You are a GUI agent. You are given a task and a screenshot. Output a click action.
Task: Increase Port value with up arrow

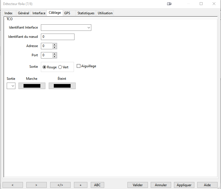point(55,54)
